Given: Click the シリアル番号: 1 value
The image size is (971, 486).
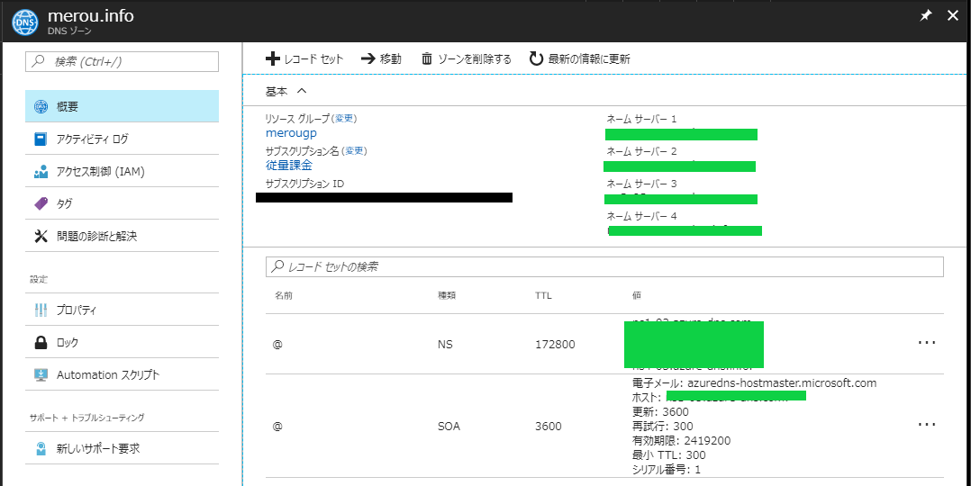Looking at the screenshot, I should point(667,470).
